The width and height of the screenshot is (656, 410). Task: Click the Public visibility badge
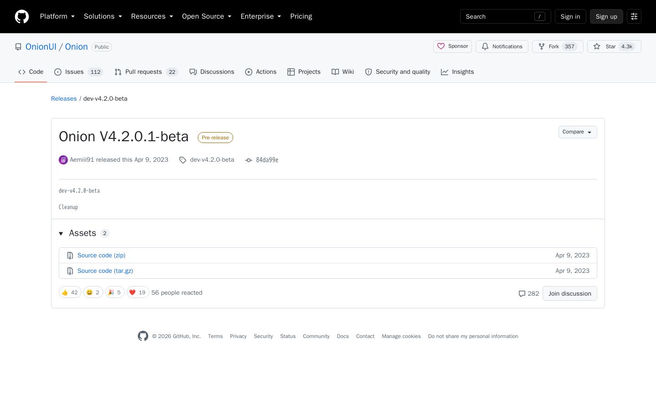coord(102,47)
